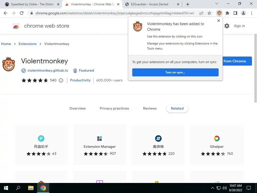This screenshot has height=193, width=257.
Task: View site info via the padlock icon
Action: [32, 13]
